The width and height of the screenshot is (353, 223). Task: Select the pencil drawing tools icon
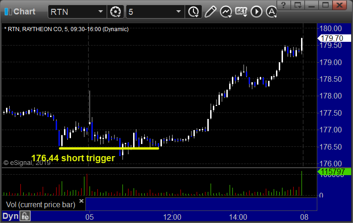pyautogui.click(x=210, y=12)
